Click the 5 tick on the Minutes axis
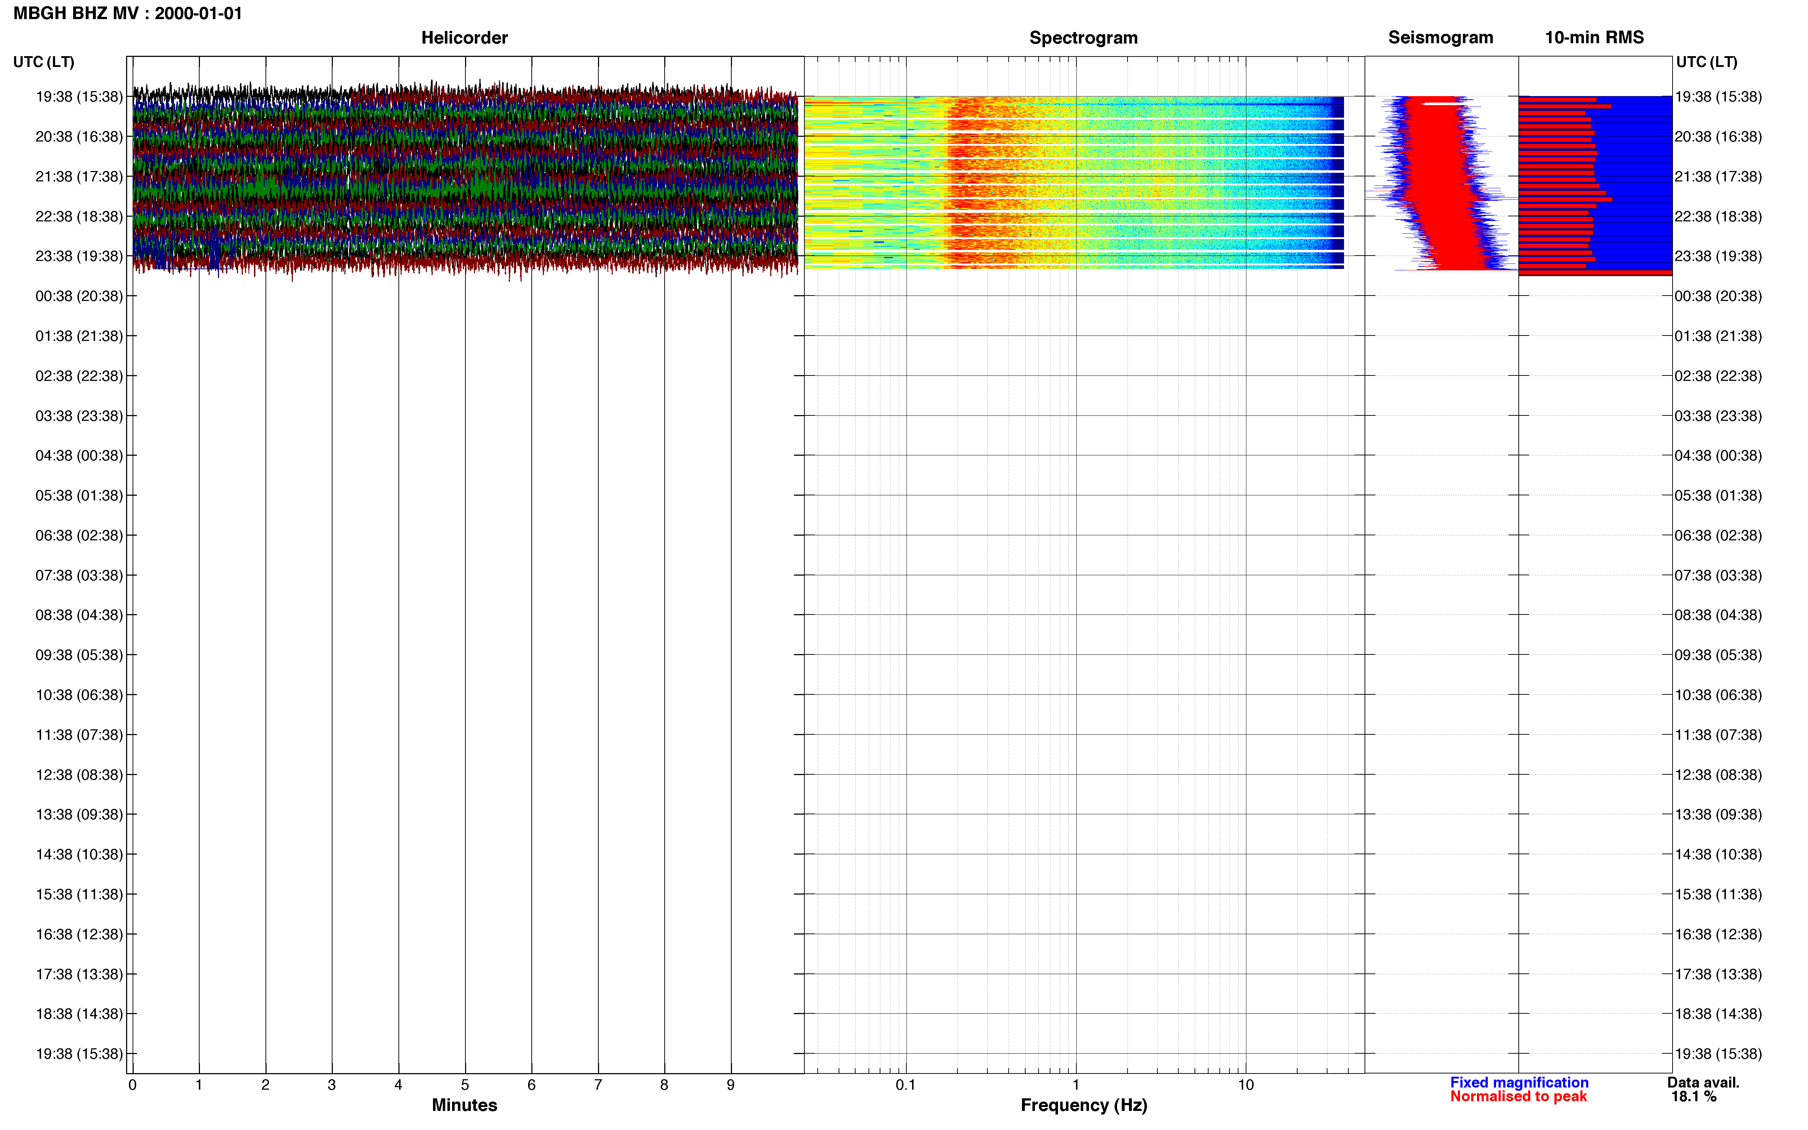This screenshot has width=1808, height=1130. pyautogui.click(x=465, y=1085)
